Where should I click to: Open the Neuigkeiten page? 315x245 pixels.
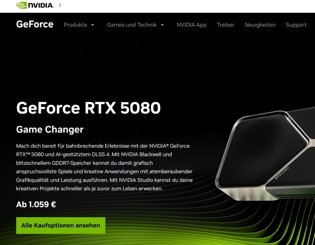(x=260, y=25)
